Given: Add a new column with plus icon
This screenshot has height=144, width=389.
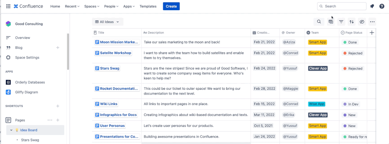Looking at the screenshot, I should tap(371, 32).
